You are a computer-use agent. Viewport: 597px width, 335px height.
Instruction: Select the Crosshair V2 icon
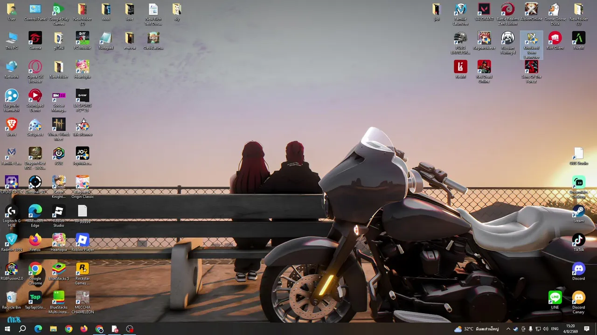pos(35,184)
